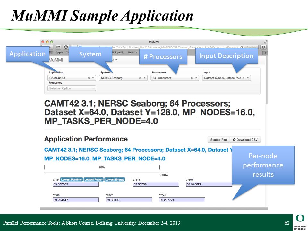Image resolution: width=308 pixels, height=231 pixels.
Task: Click the Download CSV button
Action: tap(245, 140)
